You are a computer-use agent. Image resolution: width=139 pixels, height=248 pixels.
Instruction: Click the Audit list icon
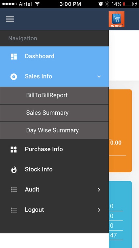14,190
